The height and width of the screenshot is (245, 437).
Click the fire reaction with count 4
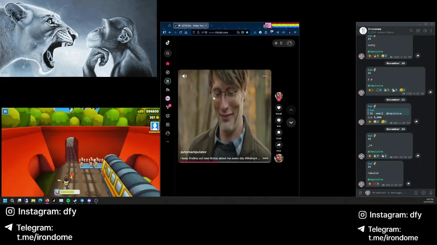coord(376,56)
